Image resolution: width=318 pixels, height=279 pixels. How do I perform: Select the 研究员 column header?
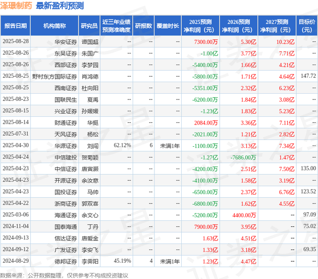[x=89, y=26]
